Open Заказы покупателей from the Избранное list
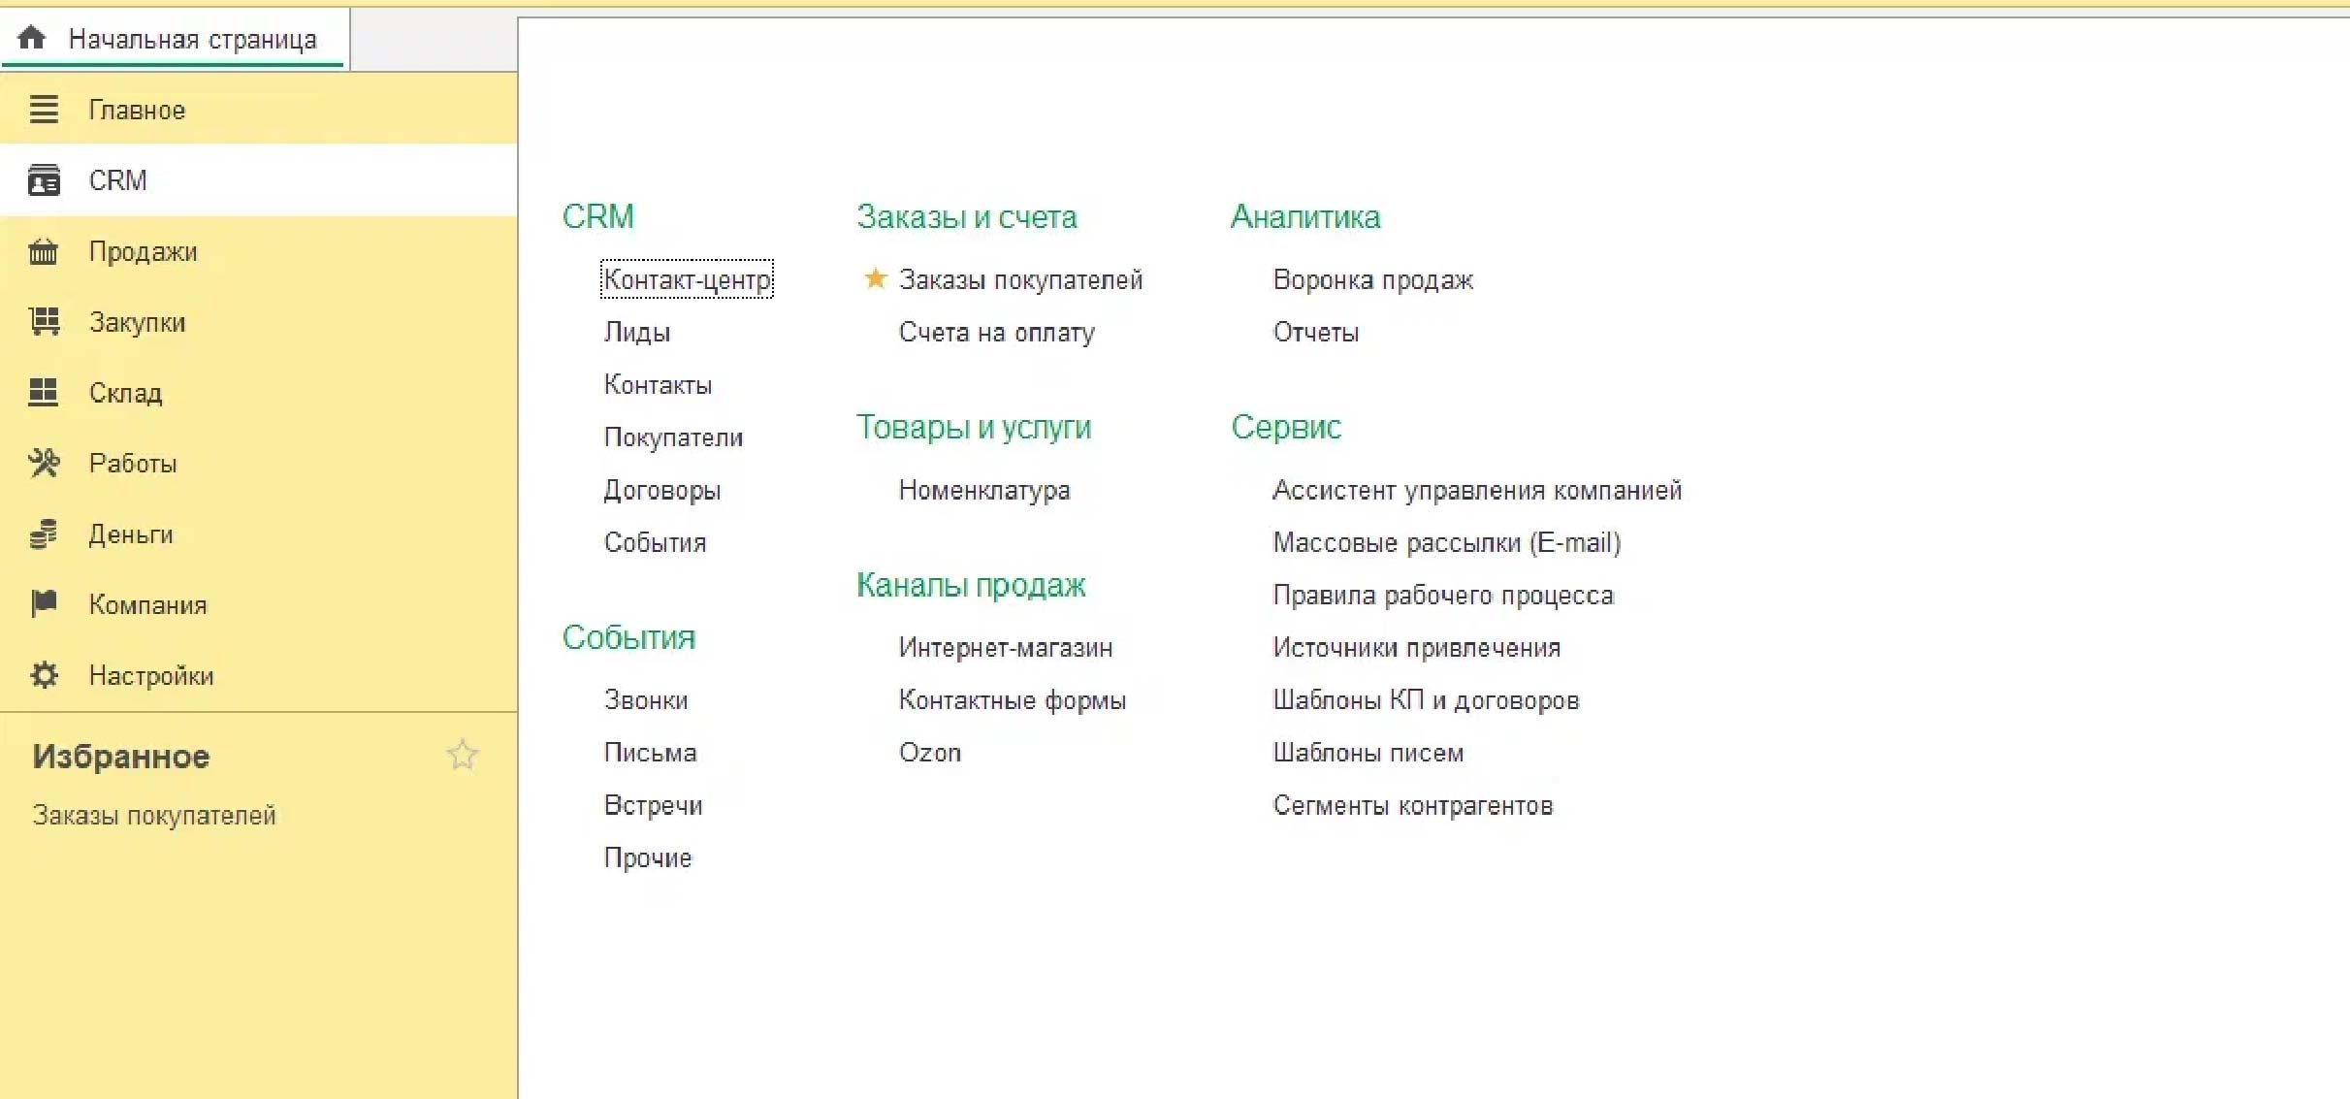The image size is (2350, 1099). click(154, 815)
